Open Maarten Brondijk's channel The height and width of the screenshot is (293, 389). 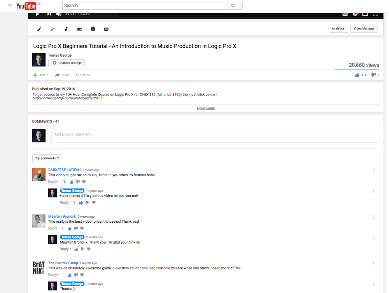pyautogui.click(x=62, y=216)
